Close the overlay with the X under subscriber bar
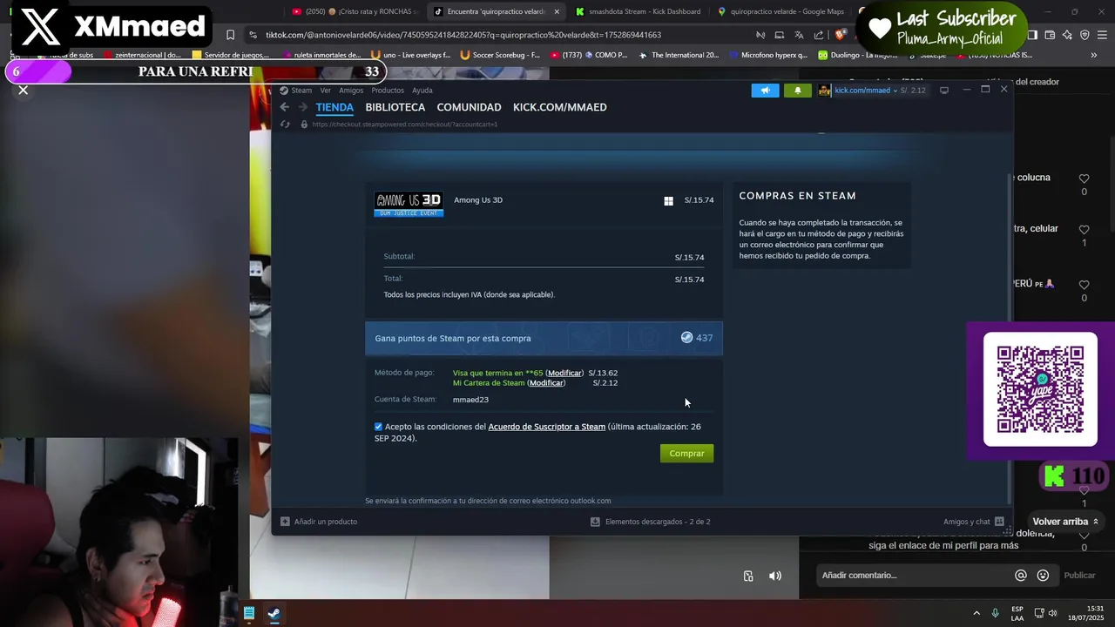Viewport: 1115px width, 627px height. pyautogui.click(x=24, y=90)
